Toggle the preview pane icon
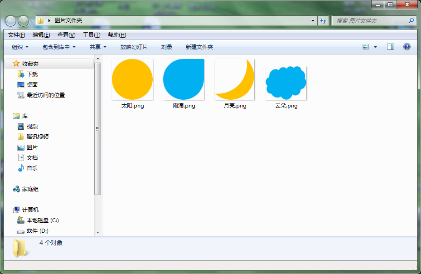This screenshot has height=274, width=421. (x=391, y=47)
